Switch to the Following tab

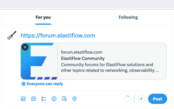coord(128,17)
